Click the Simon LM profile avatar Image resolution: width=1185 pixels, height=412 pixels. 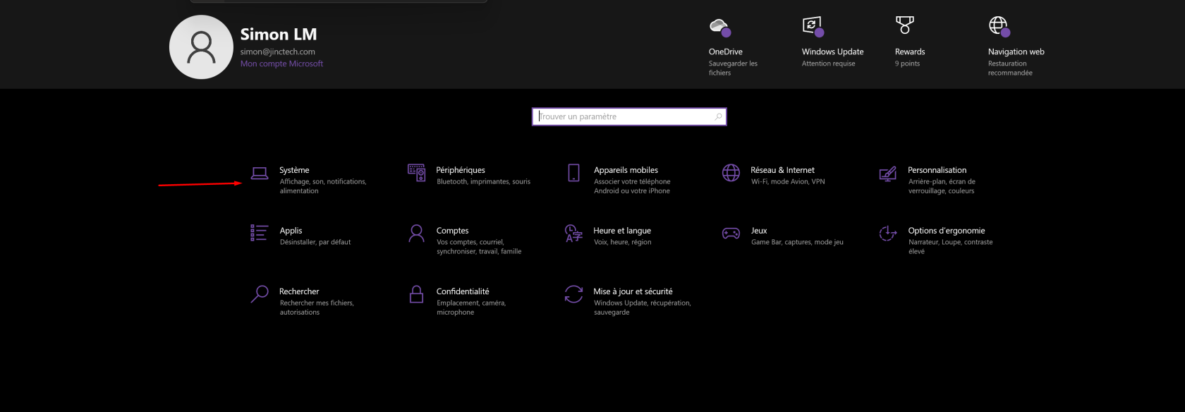tap(201, 47)
